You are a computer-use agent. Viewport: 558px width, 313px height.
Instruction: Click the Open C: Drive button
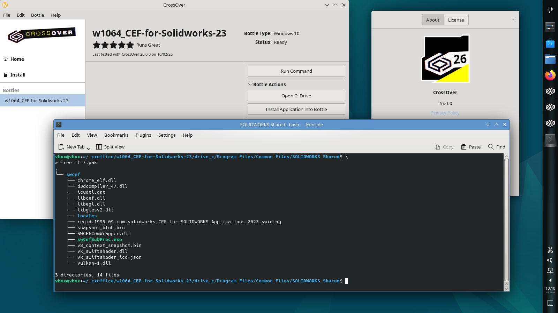tap(296, 96)
